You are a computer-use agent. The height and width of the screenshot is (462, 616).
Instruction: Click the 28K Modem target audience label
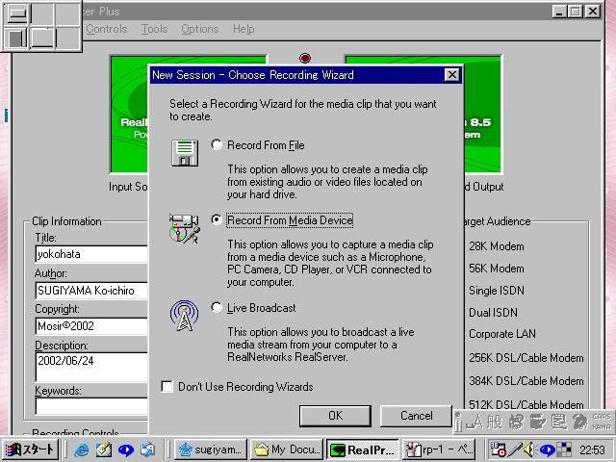(x=497, y=246)
